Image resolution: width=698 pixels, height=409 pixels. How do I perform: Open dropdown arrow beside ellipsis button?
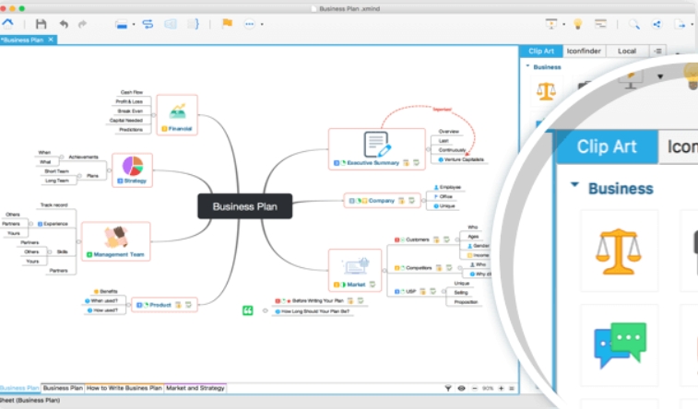(x=262, y=25)
